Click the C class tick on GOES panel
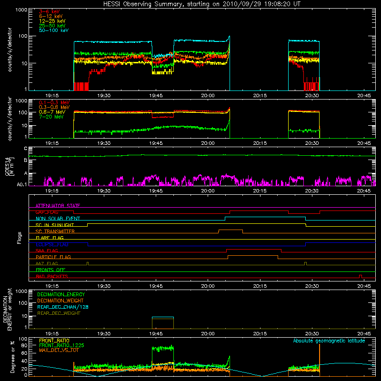 point(26,149)
